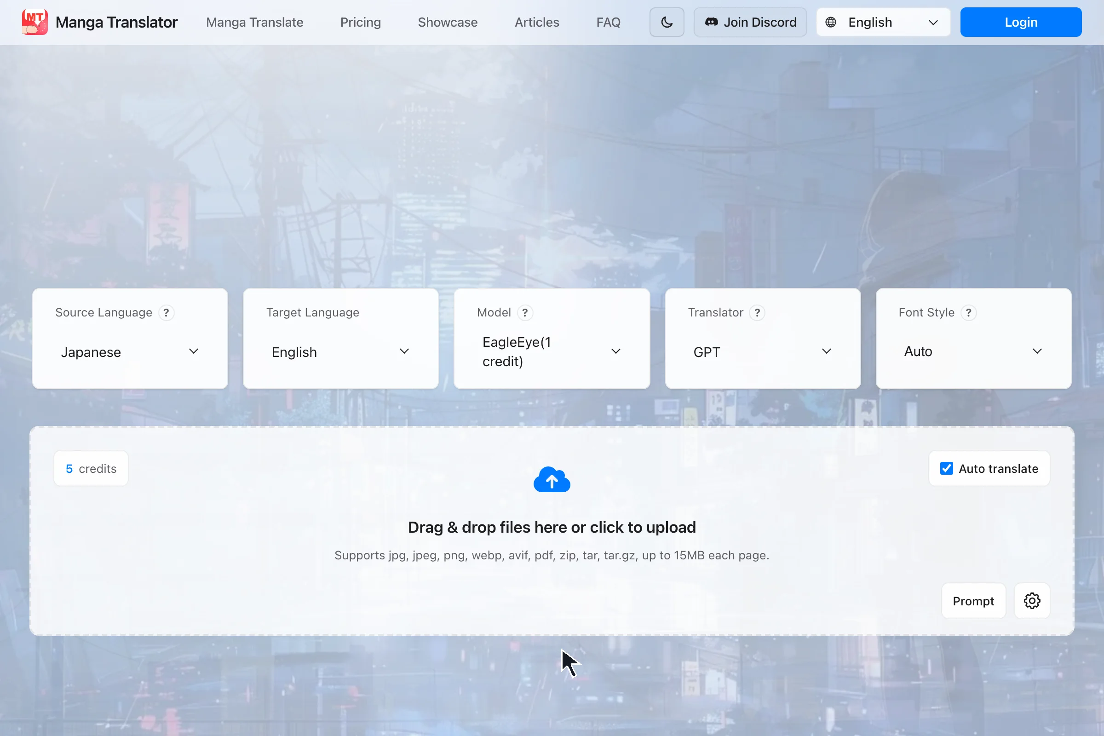This screenshot has height=736, width=1104.
Task: Open the Source Language Japanese dropdown
Action: click(130, 351)
